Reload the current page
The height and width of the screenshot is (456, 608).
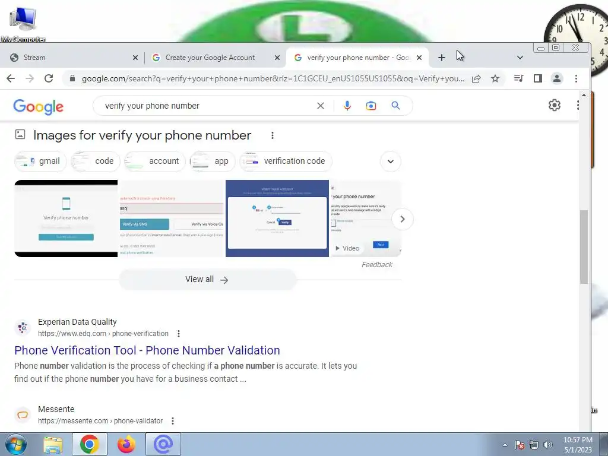49,79
